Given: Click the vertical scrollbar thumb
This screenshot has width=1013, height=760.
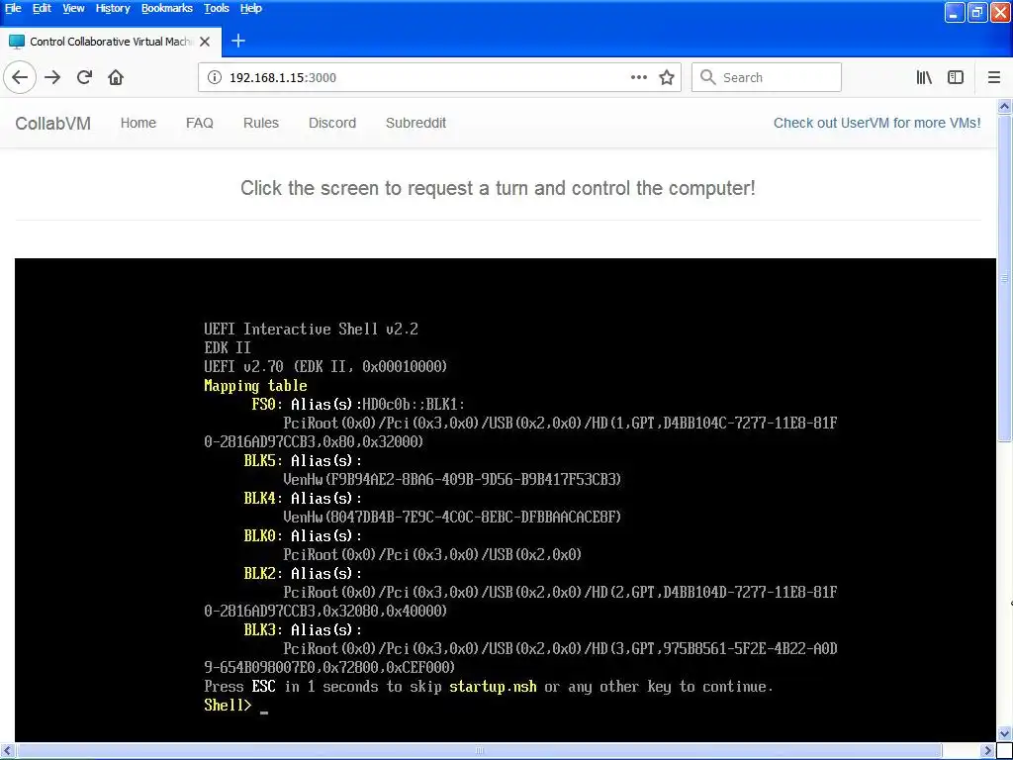Looking at the screenshot, I should (1005, 278).
